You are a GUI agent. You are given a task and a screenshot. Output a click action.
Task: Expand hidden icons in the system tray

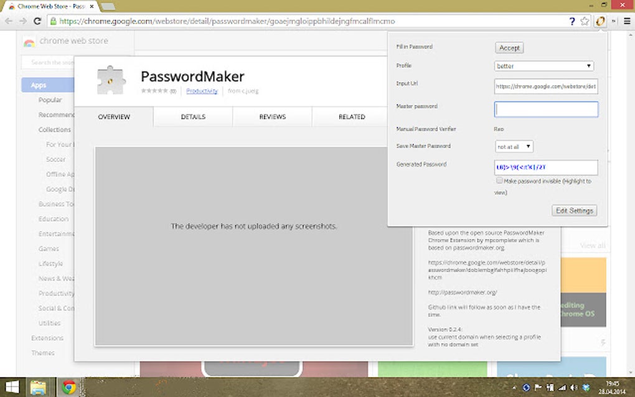514,387
